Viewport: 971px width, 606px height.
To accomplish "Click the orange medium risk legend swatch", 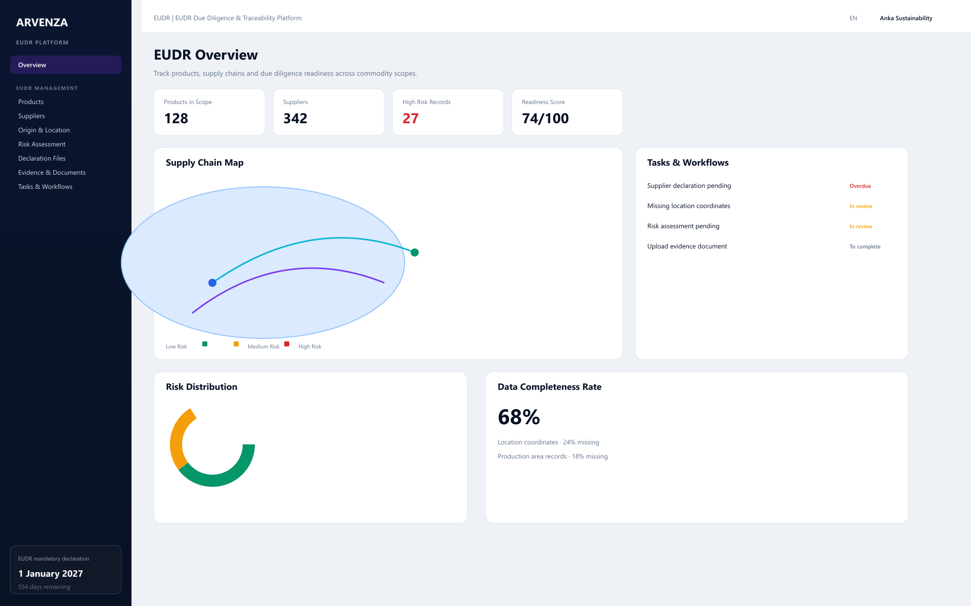I will pos(236,344).
